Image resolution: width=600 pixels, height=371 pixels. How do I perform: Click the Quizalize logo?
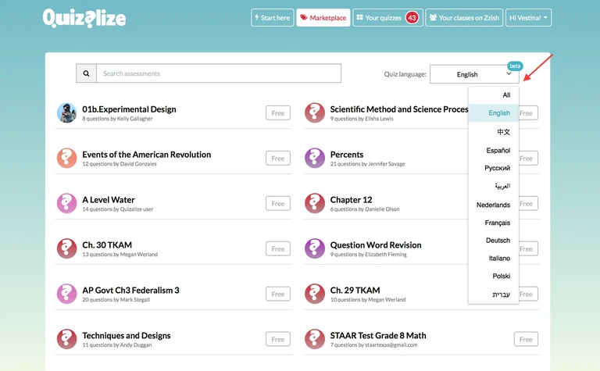(84, 18)
